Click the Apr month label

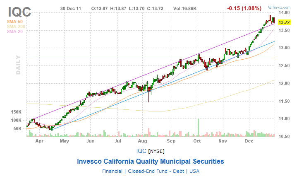click(39, 141)
